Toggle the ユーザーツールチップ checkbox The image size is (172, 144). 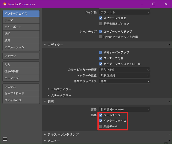pos(101,32)
